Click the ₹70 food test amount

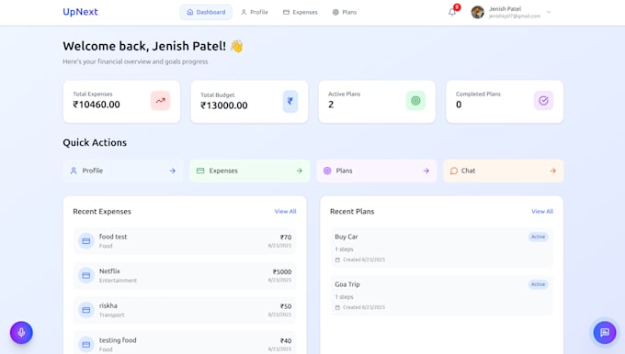coord(286,237)
